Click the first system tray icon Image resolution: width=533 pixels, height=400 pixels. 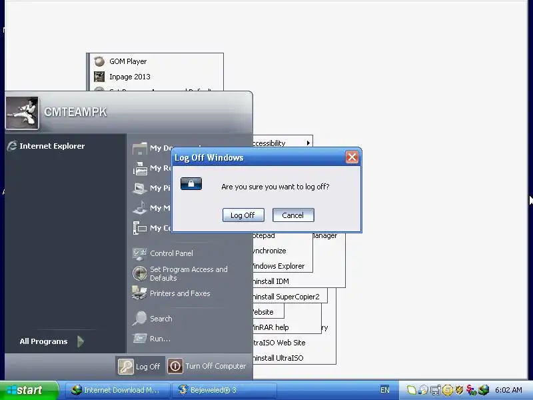coord(412,390)
